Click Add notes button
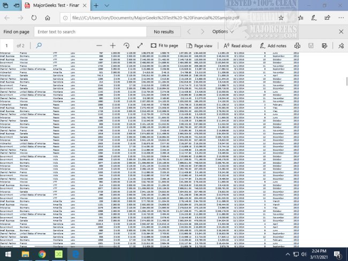This screenshot has height=261, width=348. [x=273, y=45]
